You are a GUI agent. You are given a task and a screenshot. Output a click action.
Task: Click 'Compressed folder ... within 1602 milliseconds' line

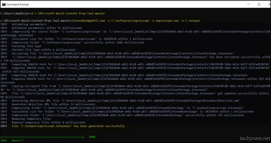click(72, 43)
